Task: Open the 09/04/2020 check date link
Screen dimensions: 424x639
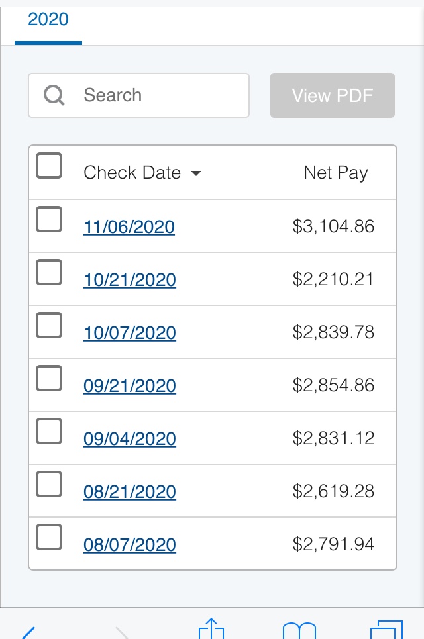Action: pos(130,439)
